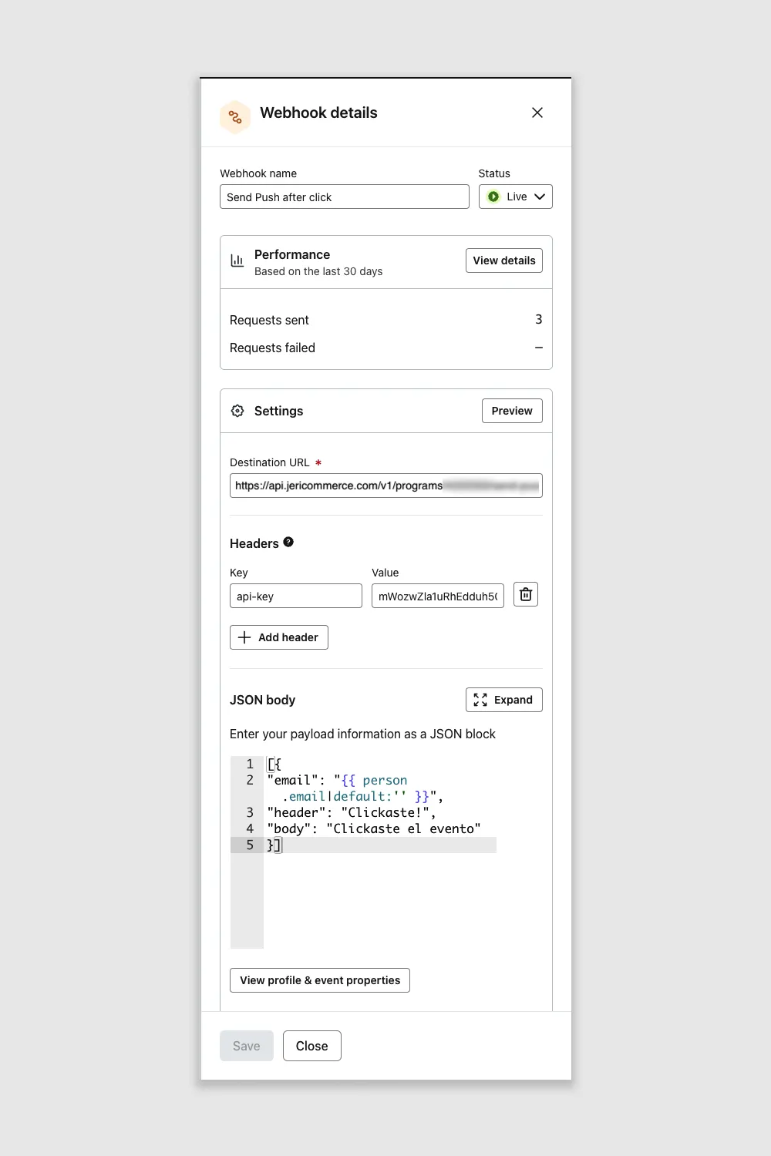Click the green Live status indicator icon

click(x=493, y=197)
